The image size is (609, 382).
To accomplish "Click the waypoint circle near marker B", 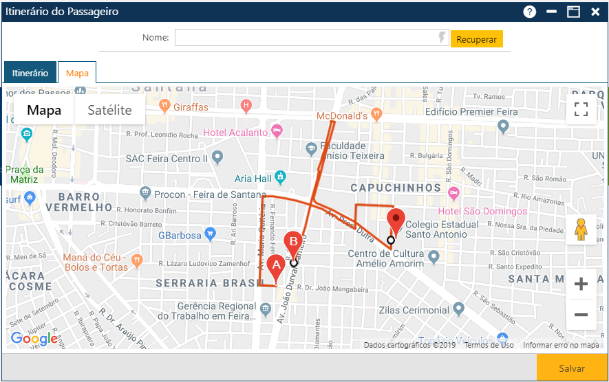I will pos(294,263).
